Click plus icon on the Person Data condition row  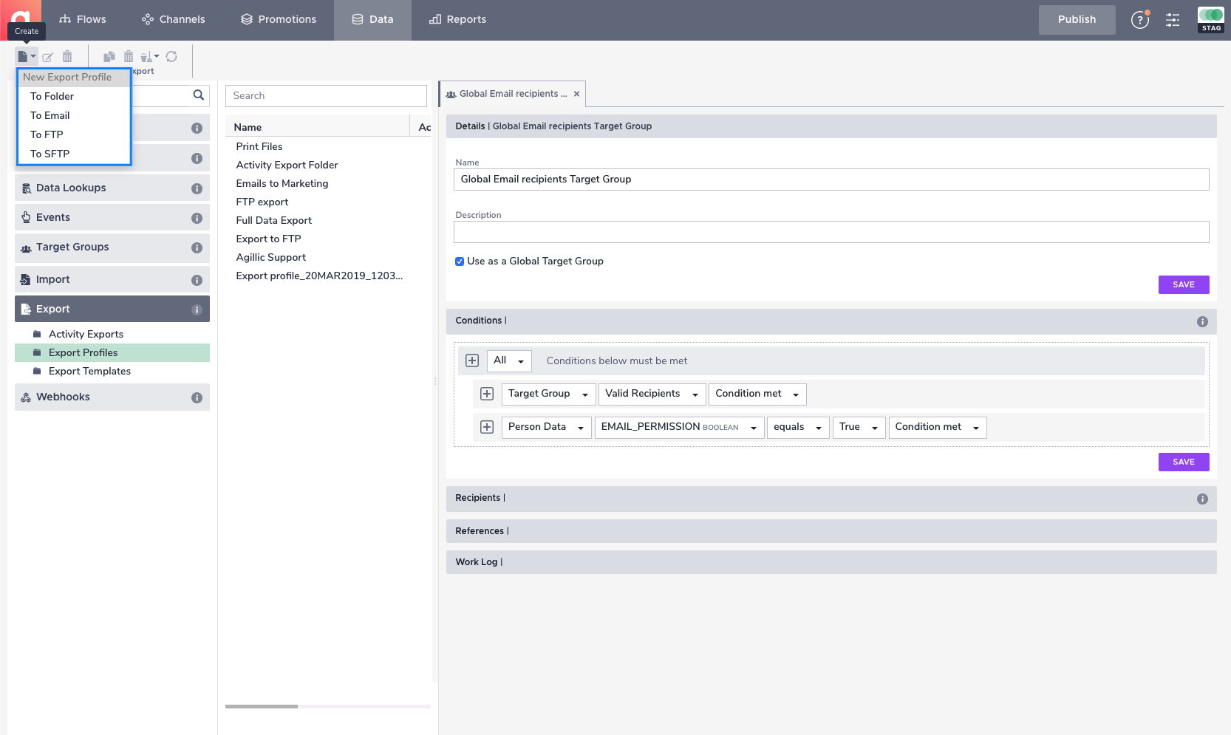pyautogui.click(x=487, y=427)
